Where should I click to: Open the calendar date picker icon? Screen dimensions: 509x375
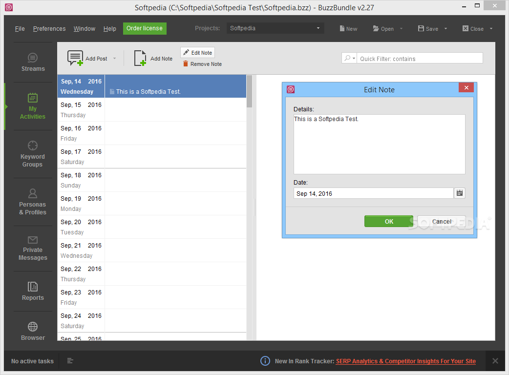point(460,193)
